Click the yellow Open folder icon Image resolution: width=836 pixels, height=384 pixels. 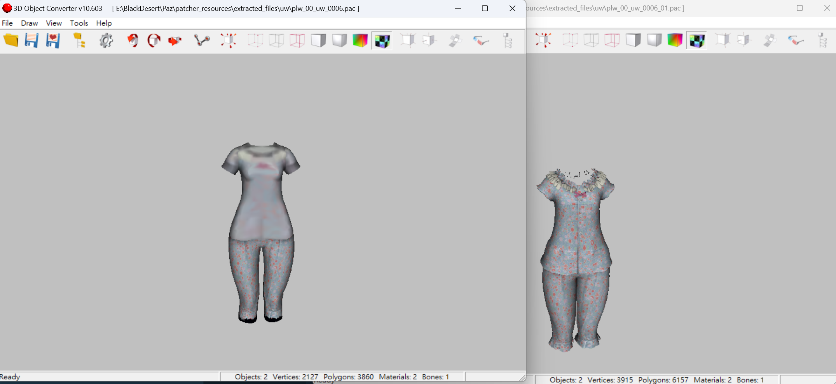click(11, 40)
